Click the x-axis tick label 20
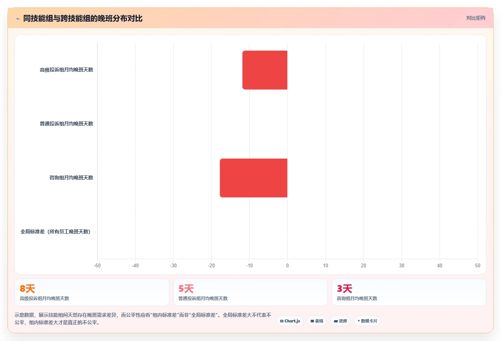The width and height of the screenshot is (501, 341). pos(364,266)
